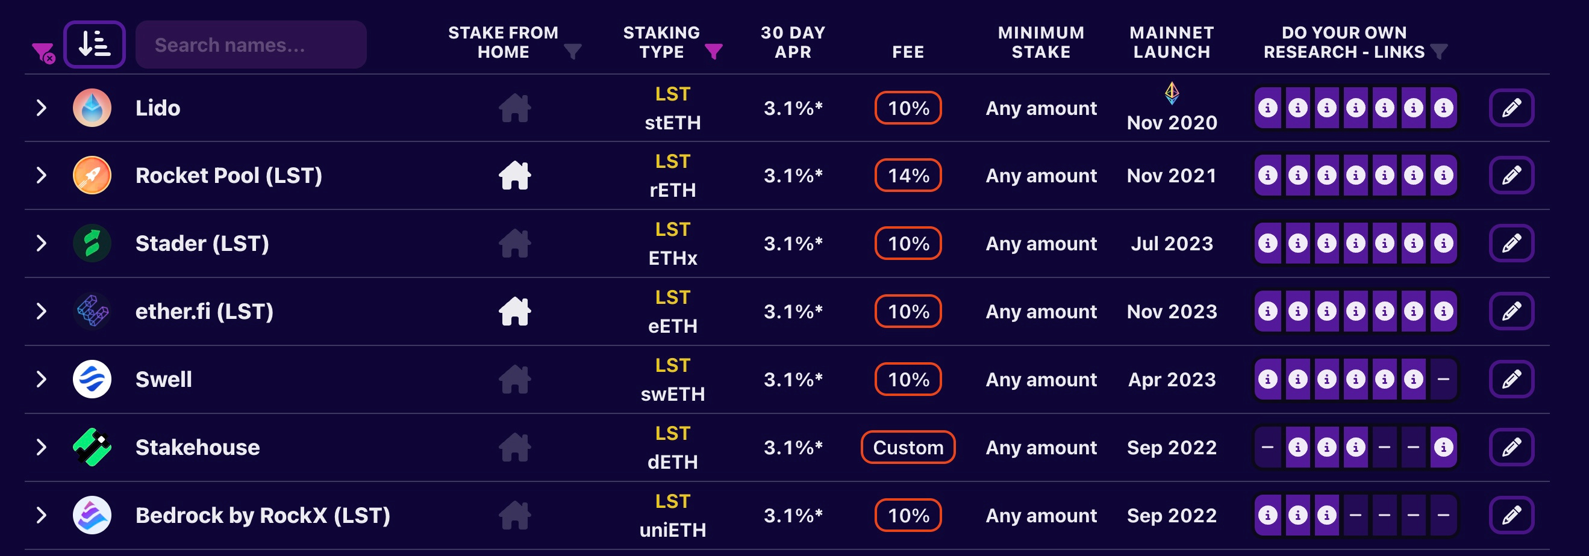The image size is (1589, 556).
Task: Toggle the Stake From Home filter
Action: point(573,51)
